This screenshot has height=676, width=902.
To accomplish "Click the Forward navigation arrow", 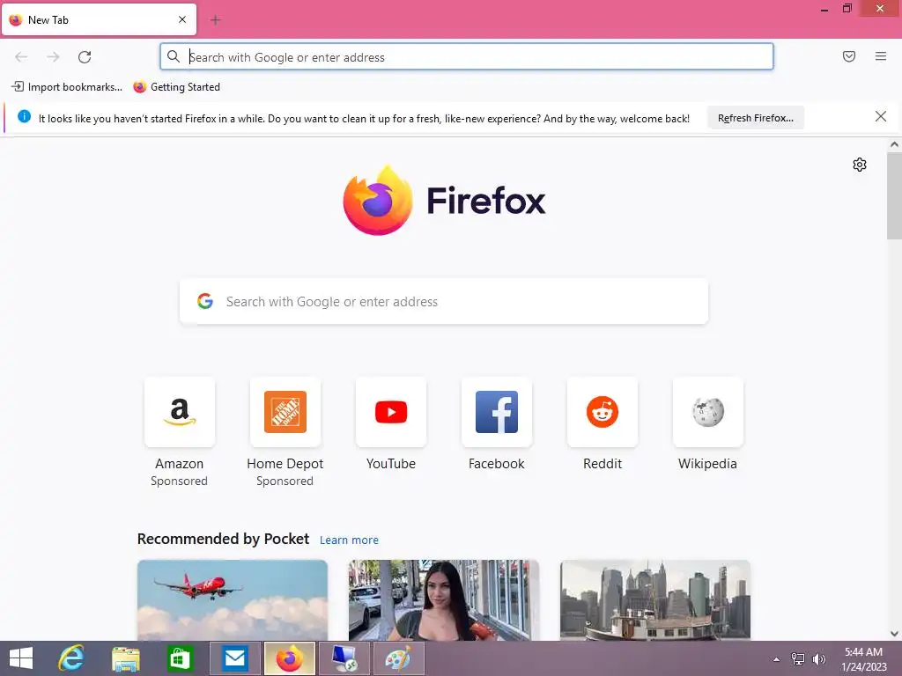I will [53, 57].
